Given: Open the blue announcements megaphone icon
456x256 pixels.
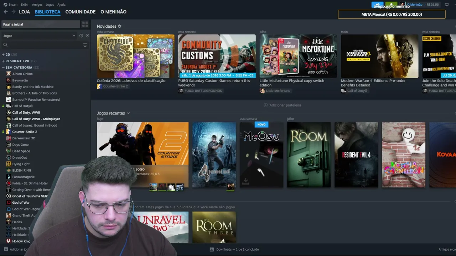Looking at the screenshot, I should tap(377, 5).
